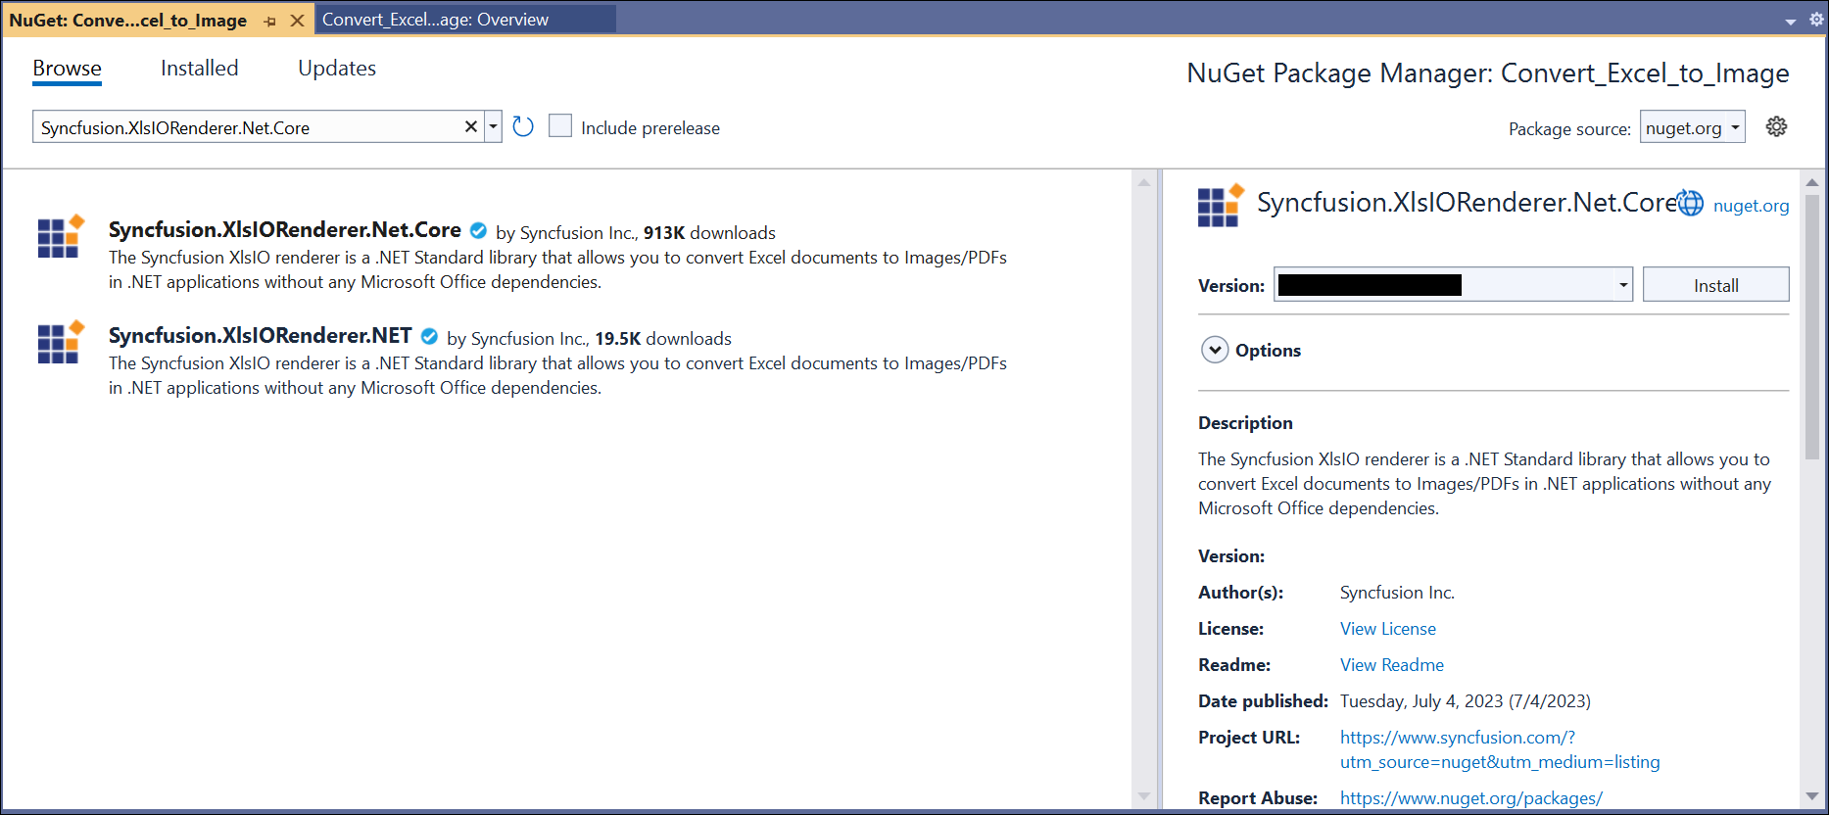Screen dimensions: 1829x815
Task: Click the Date published value July 4, 2023
Action: (x=1465, y=701)
